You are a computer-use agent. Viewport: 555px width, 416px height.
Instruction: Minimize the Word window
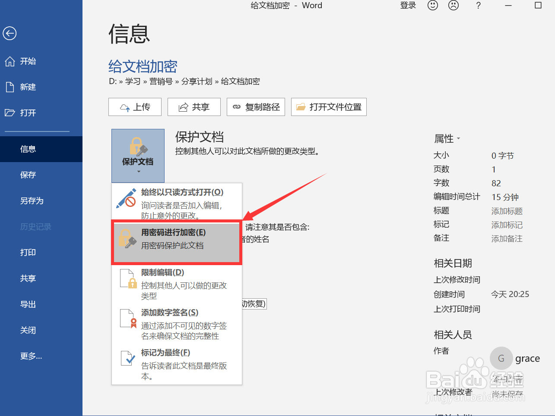508,6
